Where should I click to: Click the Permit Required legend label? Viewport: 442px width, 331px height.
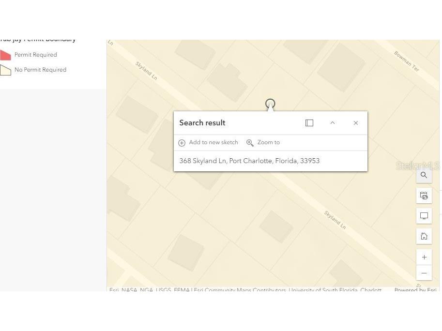(x=35, y=55)
